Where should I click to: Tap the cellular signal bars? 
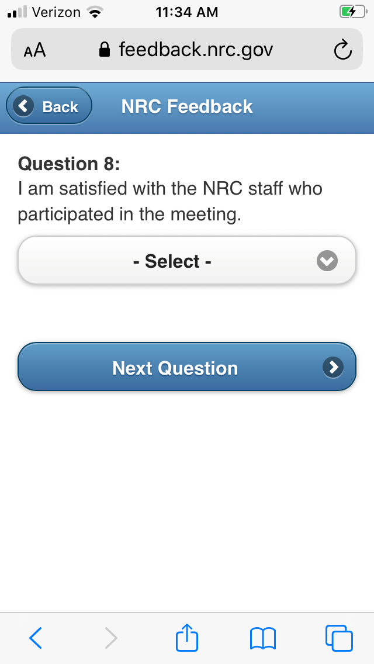click(18, 12)
